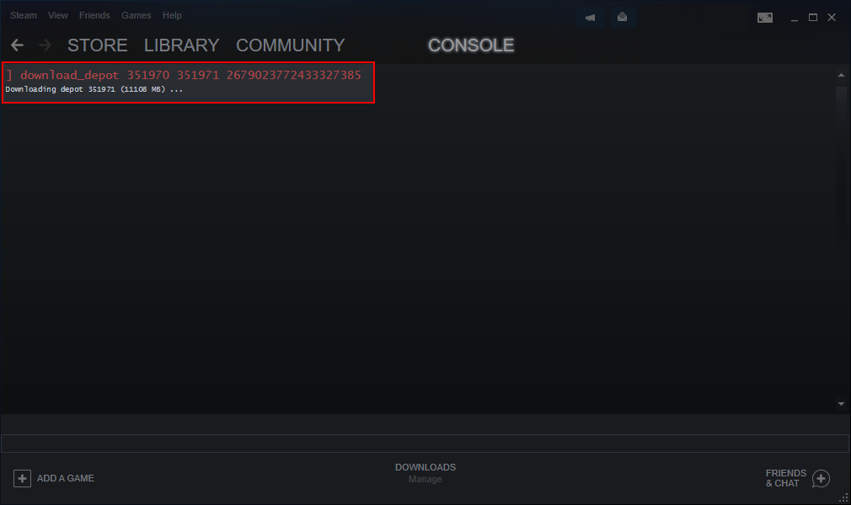Image resolution: width=851 pixels, height=505 pixels.
Task: Switch to the STORE tab
Action: (98, 45)
